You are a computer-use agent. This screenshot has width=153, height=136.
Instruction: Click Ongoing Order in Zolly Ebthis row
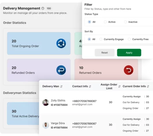point(130,108)
